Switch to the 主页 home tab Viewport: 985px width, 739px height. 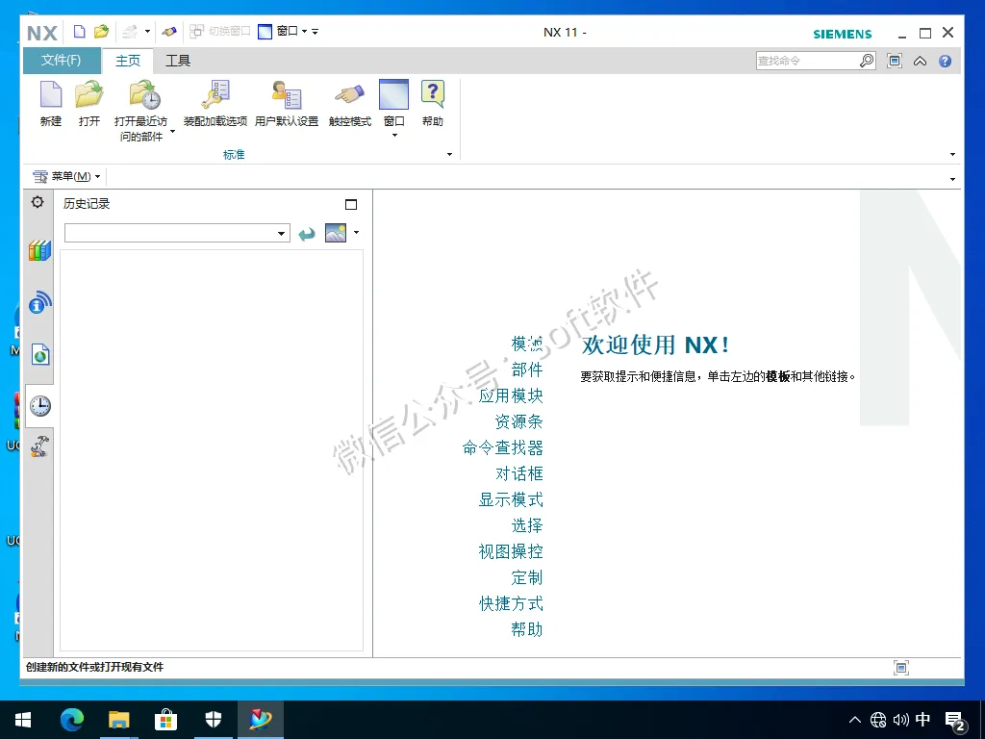click(x=128, y=61)
